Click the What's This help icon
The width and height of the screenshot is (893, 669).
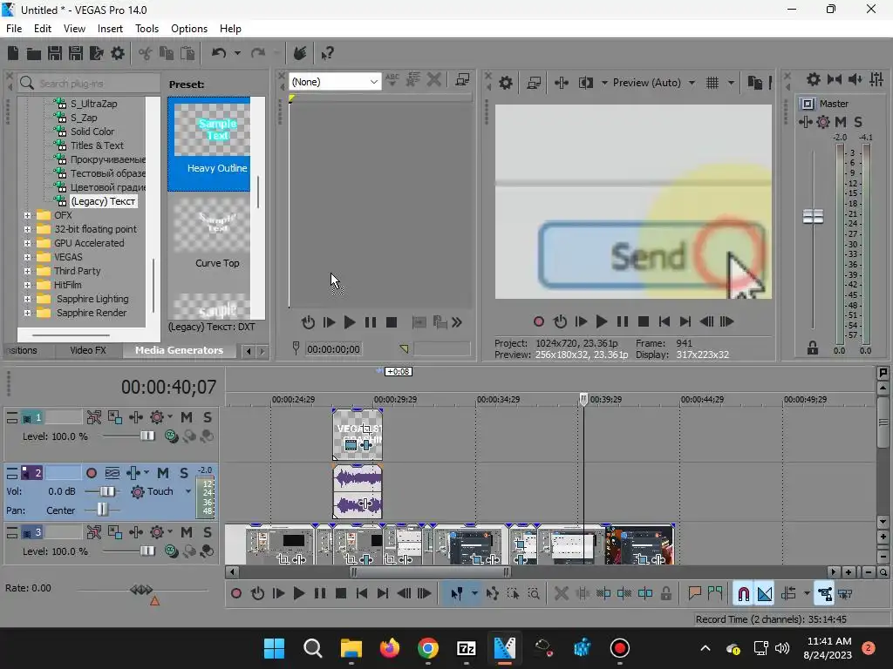point(327,53)
